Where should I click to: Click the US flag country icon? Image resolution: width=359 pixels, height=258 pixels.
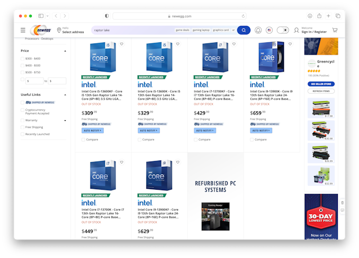[x=269, y=30]
